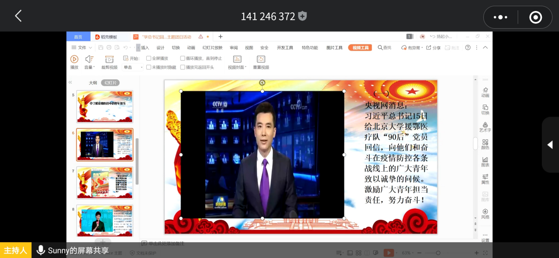Switch to Outline (大纲) view
This screenshot has width=559, height=258.
pyautogui.click(x=93, y=83)
